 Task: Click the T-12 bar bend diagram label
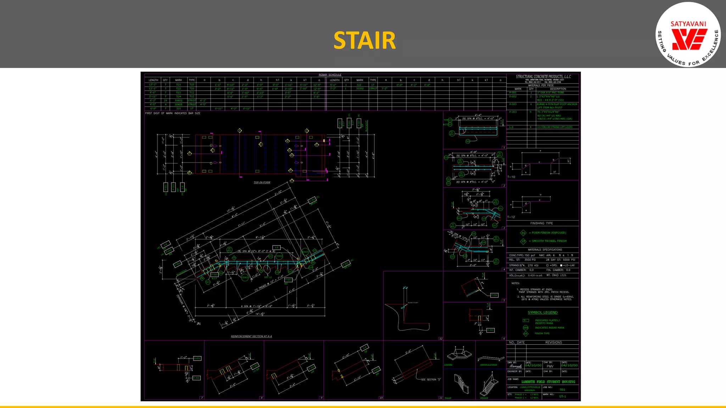pos(511,217)
